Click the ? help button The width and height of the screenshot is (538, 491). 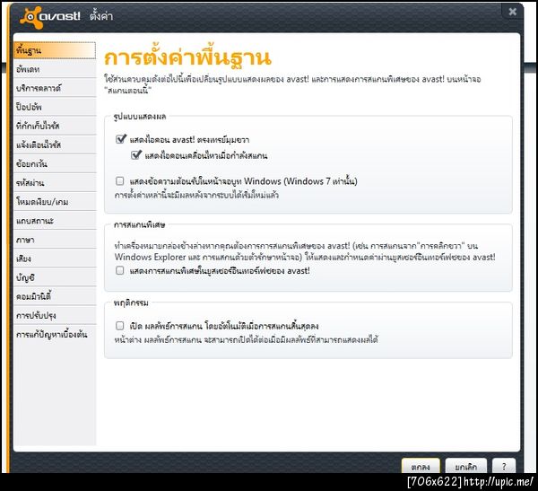[x=504, y=466]
